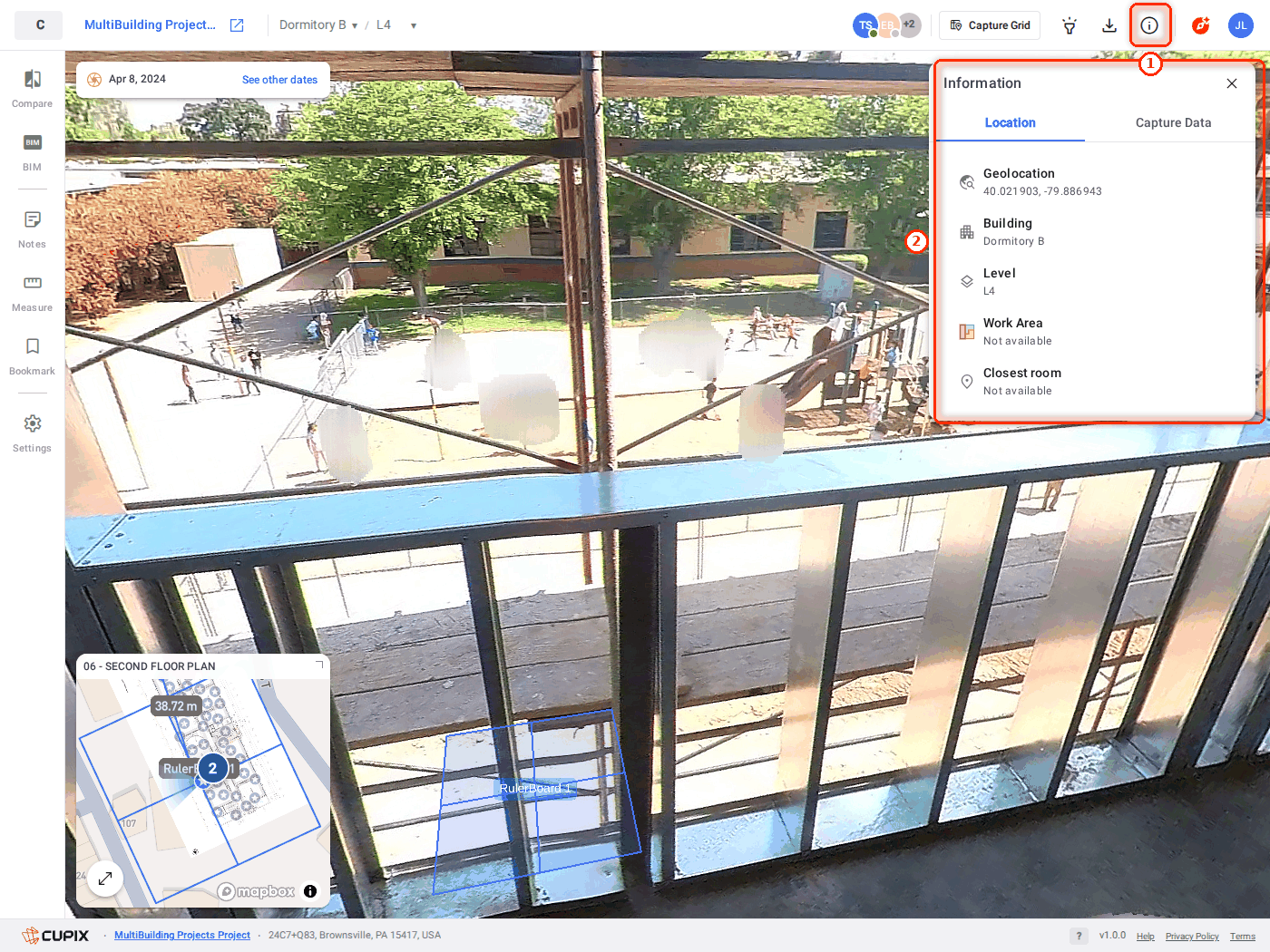The width and height of the screenshot is (1270, 952).
Task: Click See other dates link
Action: 279,80
